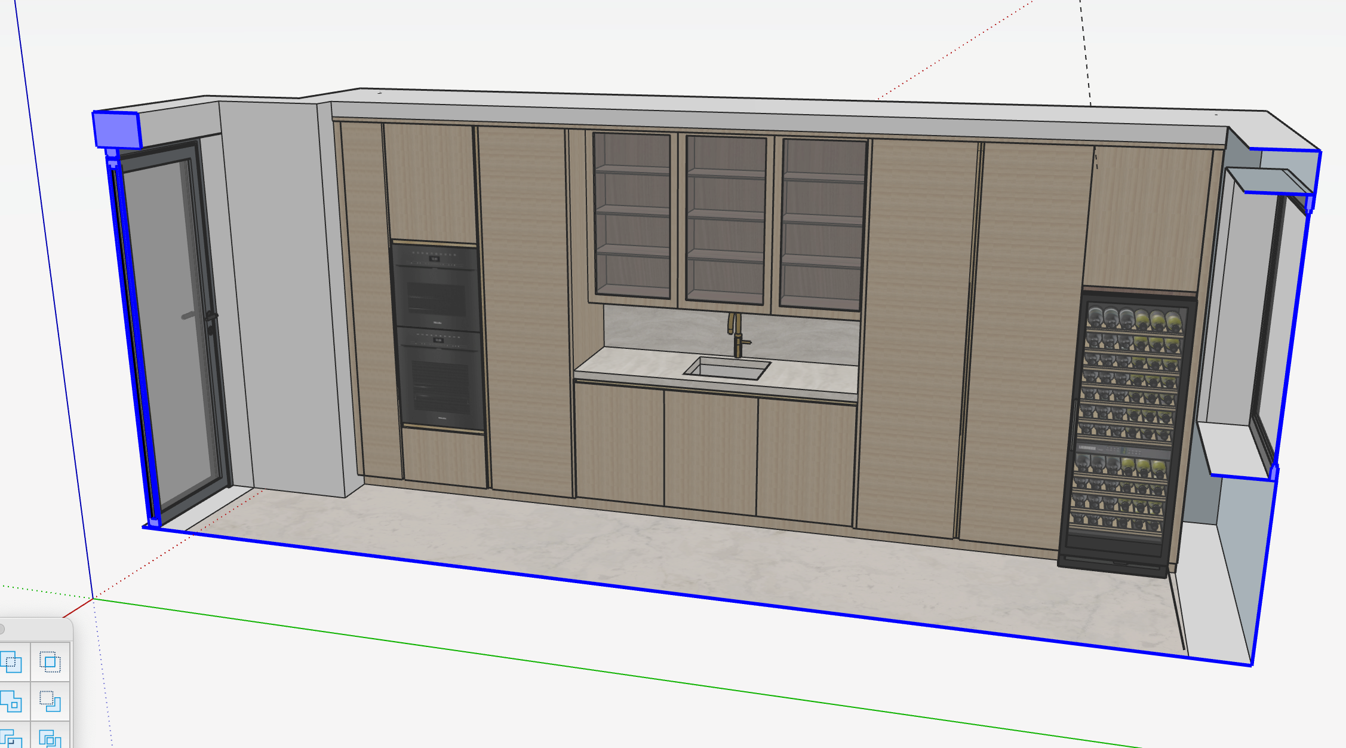1346x748 pixels.
Task: Select the Union solid tool
Action: 12,700
